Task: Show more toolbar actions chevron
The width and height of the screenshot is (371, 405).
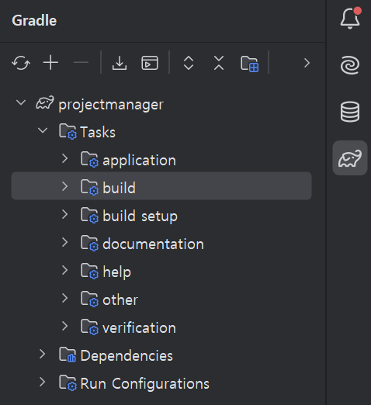Action: (307, 63)
